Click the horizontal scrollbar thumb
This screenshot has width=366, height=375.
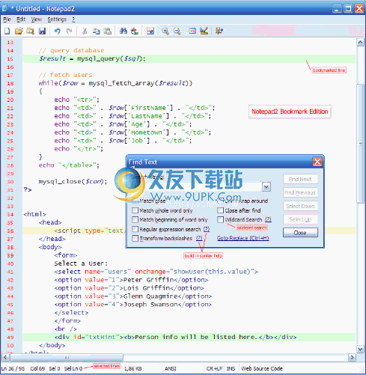click(67, 358)
